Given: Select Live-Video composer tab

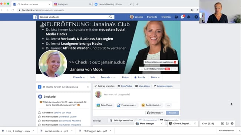Looking at the screenshot, I should pyautogui.click(x=142, y=86).
